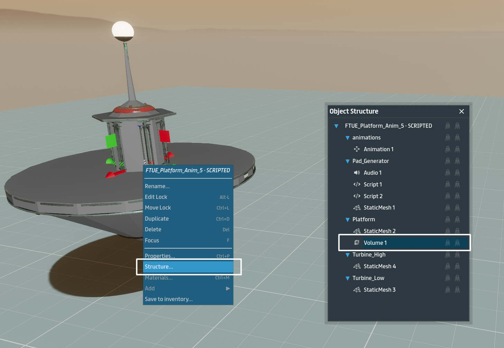Click the Script 1 code icon

pyautogui.click(x=357, y=184)
